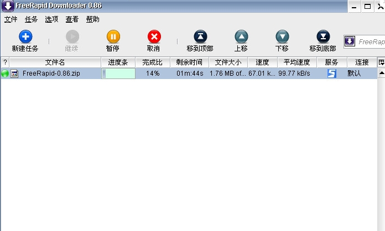Click the 14% completion cell
Viewport: 385px width, 231px height.
tap(153, 73)
